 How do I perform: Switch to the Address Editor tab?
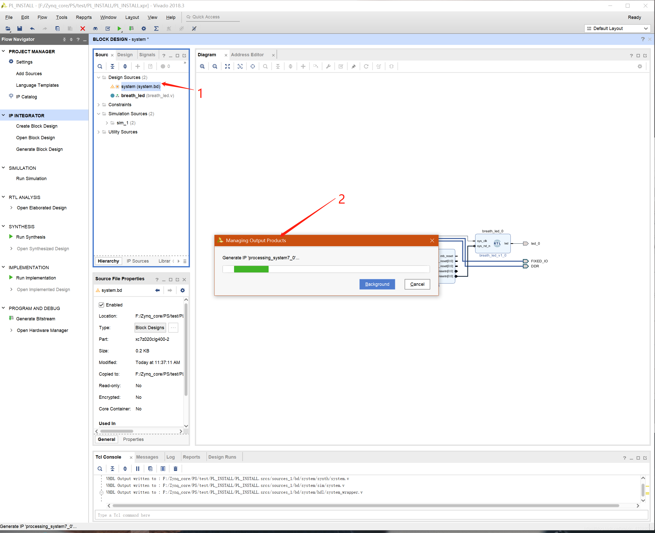pyautogui.click(x=247, y=55)
